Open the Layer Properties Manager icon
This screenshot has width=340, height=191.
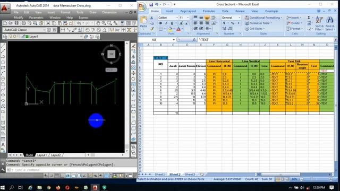pyautogui.click(x=5, y=37)
